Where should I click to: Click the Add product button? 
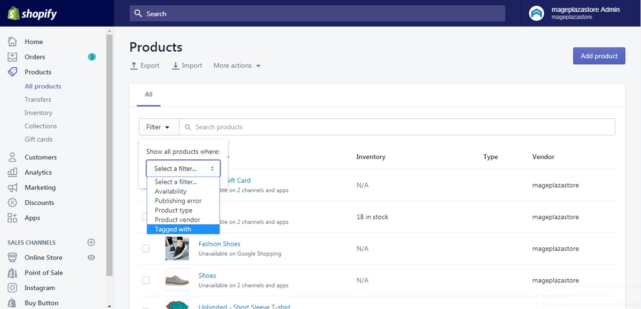[x=599, y=56]
